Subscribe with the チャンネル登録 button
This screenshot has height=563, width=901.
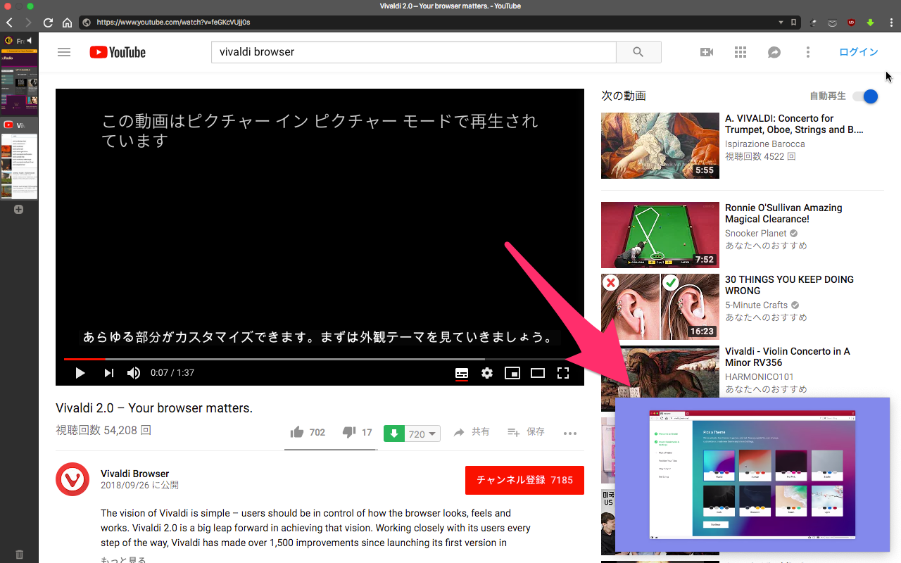click(524, 480)
